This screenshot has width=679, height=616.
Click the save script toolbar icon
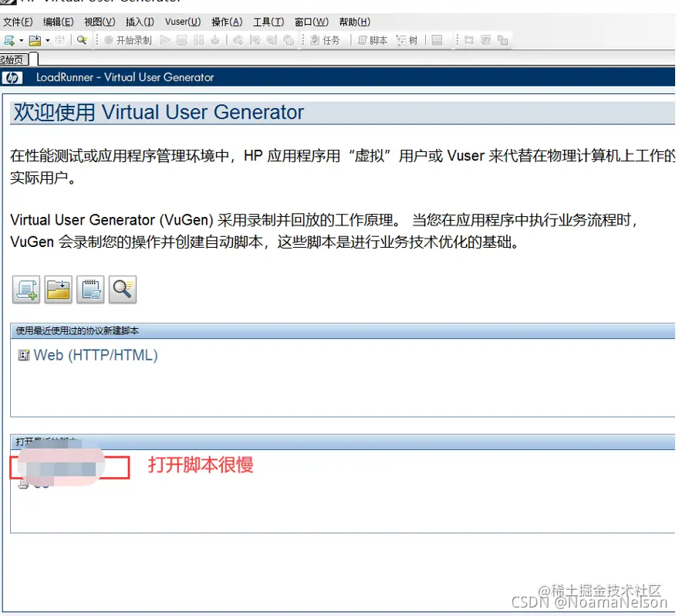coord(59,41)
